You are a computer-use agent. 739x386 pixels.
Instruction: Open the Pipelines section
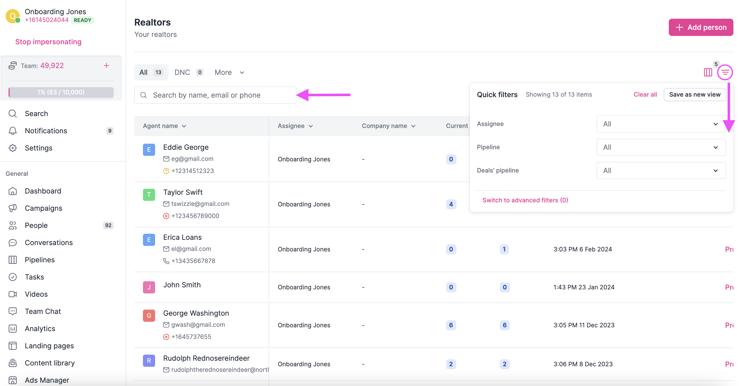40,260
